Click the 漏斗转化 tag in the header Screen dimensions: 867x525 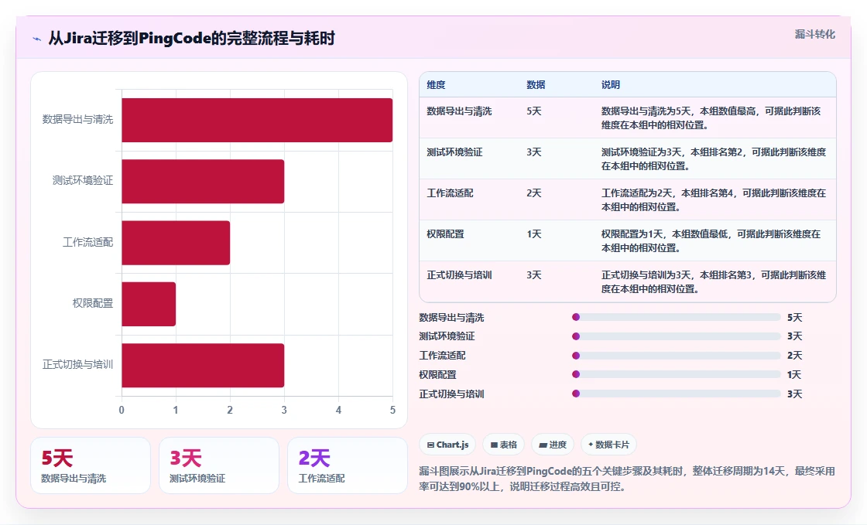814,34
